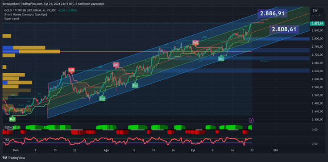The image size is (328, 162).
Task: Click the 2.800,00 price axis label
Action: pyautogui.click(x=317, y=39)
